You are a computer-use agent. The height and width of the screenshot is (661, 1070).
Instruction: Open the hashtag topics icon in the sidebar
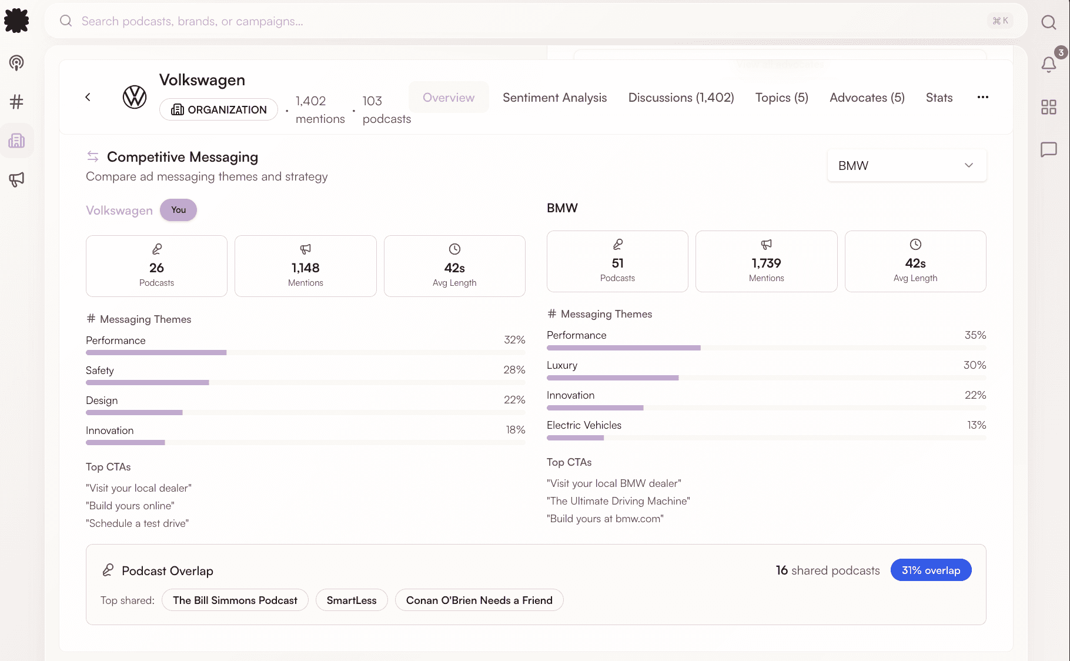coord(16,102)
